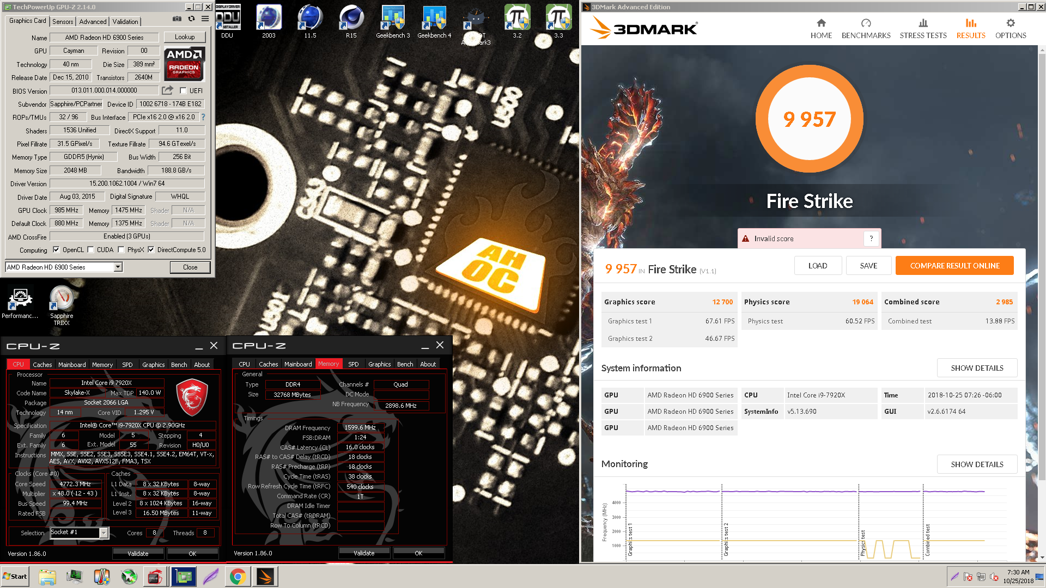Click the GPU-Z taskbar button
Screen dimensions: 1046x588
184,577
